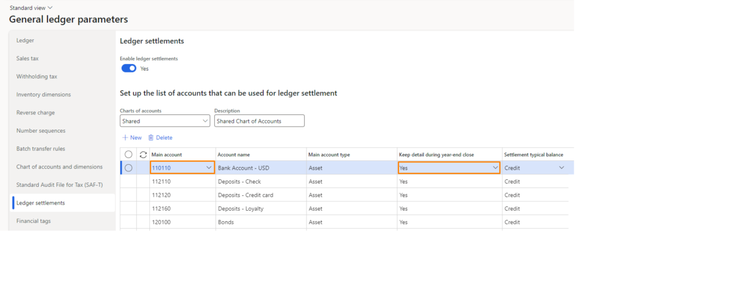Select main account cell 112160
The width and height of the screenshot is (737, 298).
(182, 209)
